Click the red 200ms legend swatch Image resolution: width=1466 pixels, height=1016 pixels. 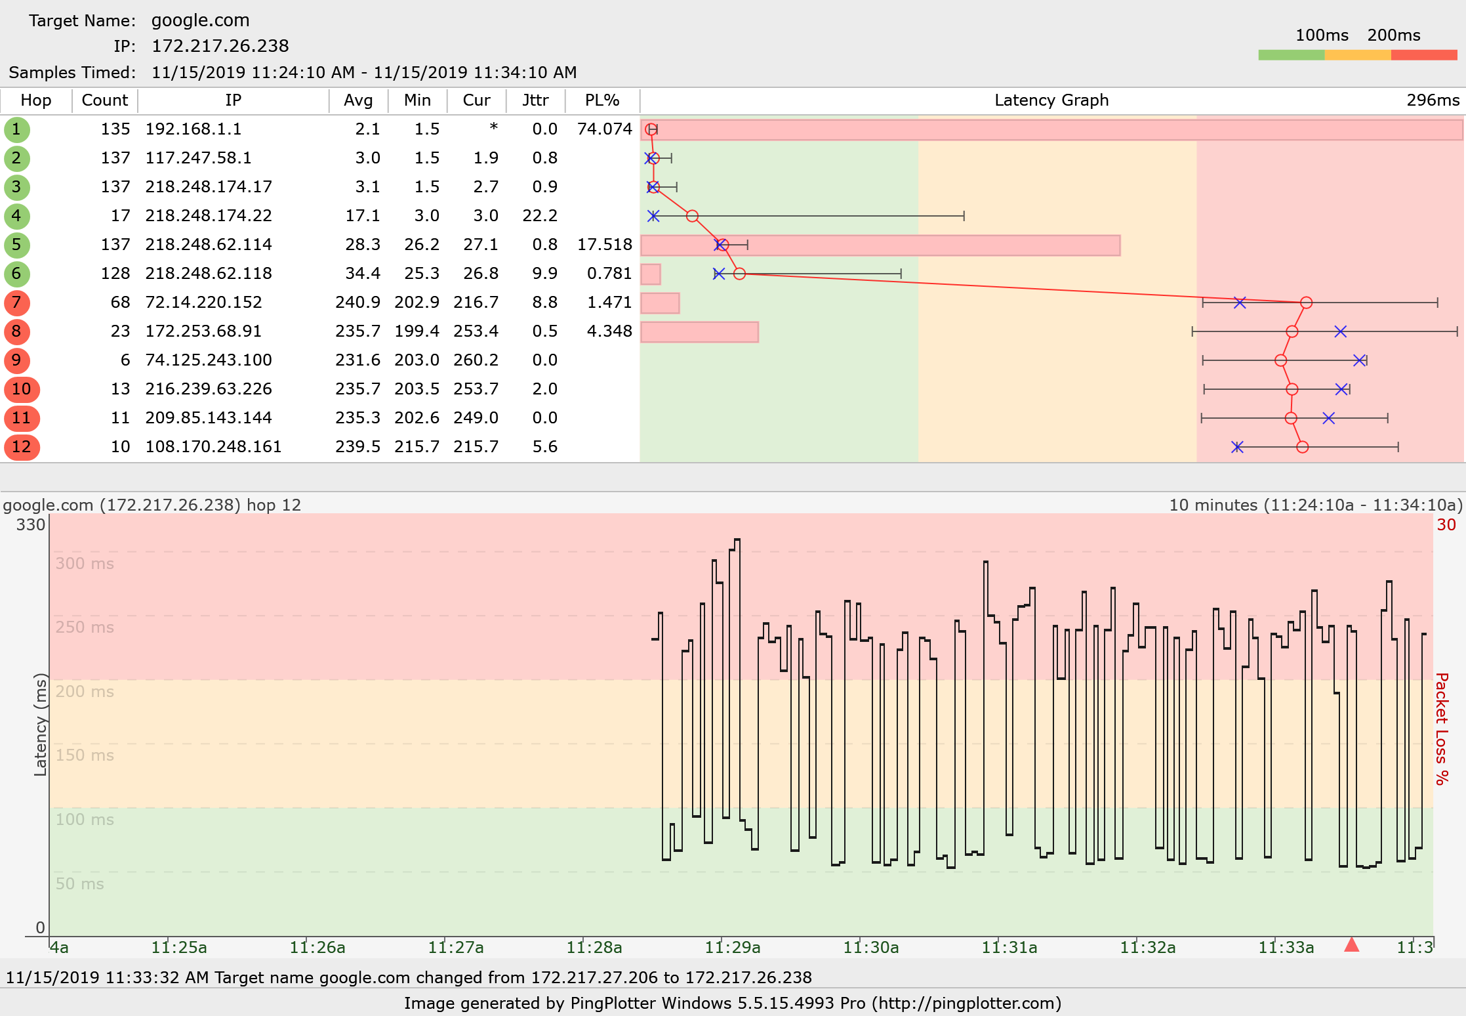[x=1423, y=55]
